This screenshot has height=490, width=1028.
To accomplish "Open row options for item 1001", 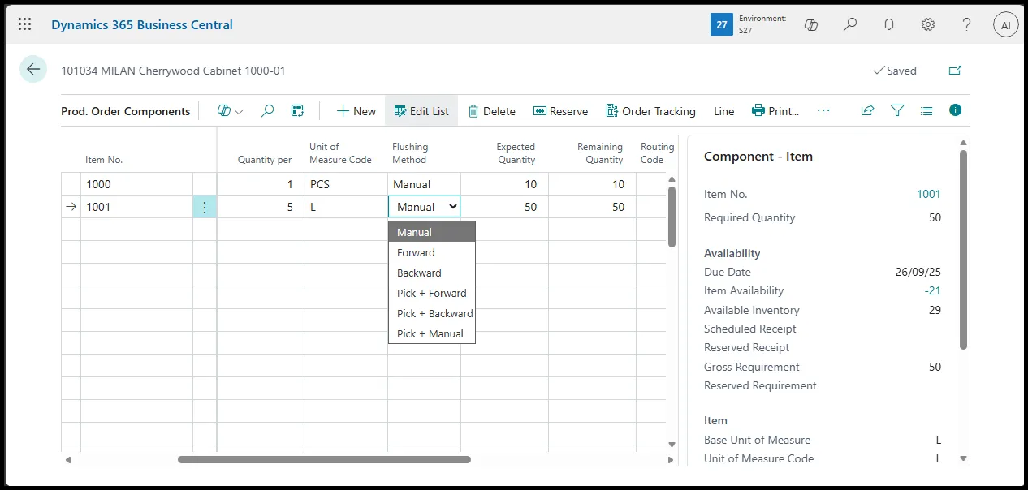I will [x=205, y=207].
